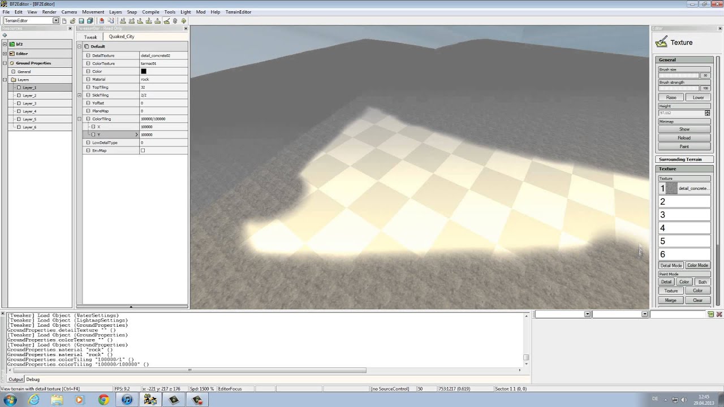
Task: Click the New file toolbar icon
Action: tap(64, 21)
